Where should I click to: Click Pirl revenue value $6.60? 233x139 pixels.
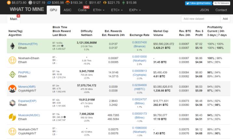click(199, 72)
